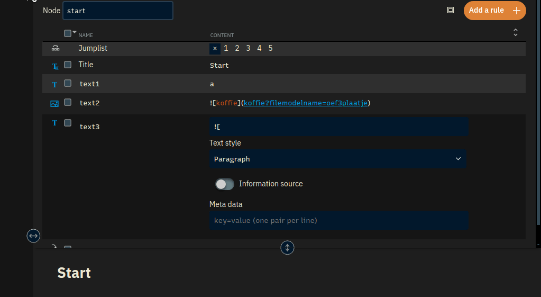541x297 pixels.
Task: Open the koffie?filemodelname=oef3plaatje link
Action: coord(306,103)
